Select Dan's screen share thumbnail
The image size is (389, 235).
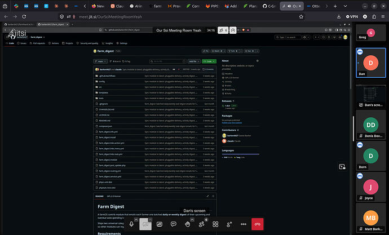click(370, 96)
